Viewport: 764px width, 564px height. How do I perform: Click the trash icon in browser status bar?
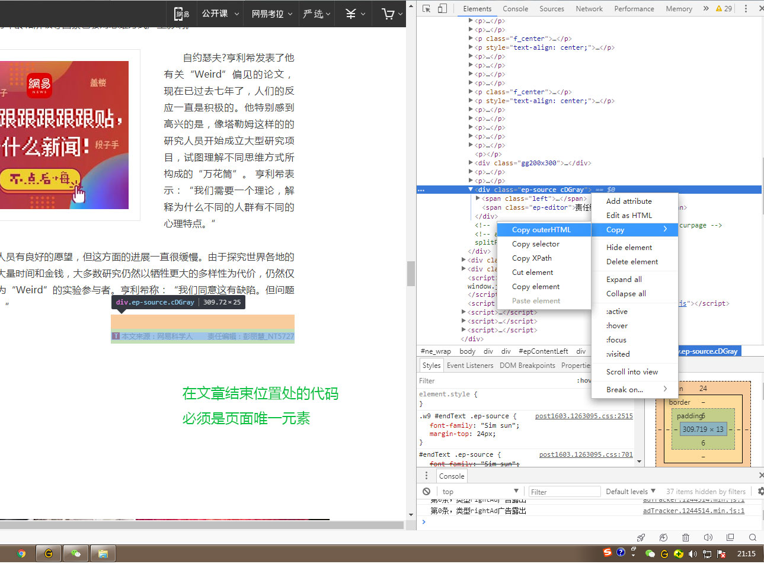[686, 537]
